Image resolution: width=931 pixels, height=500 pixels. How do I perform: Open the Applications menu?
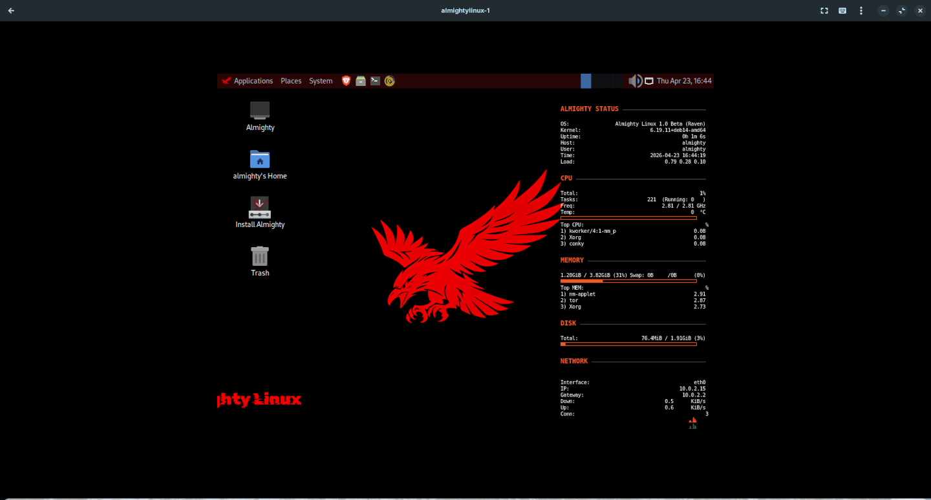click(247, 81)
